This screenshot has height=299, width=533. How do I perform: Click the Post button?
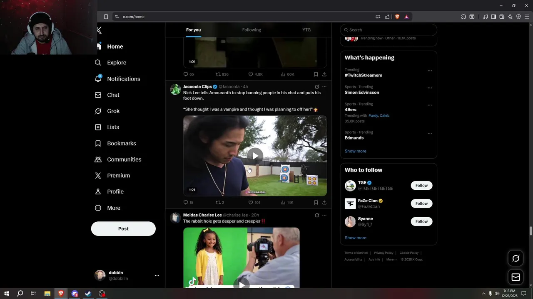click(123, 229)
